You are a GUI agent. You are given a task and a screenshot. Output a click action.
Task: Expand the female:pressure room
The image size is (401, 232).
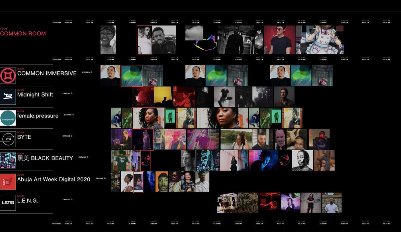[x=69, y=114]
